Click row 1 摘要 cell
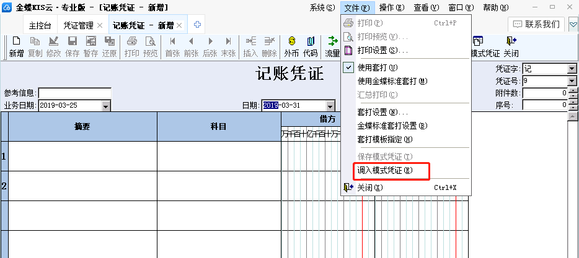 click(82, 157)
